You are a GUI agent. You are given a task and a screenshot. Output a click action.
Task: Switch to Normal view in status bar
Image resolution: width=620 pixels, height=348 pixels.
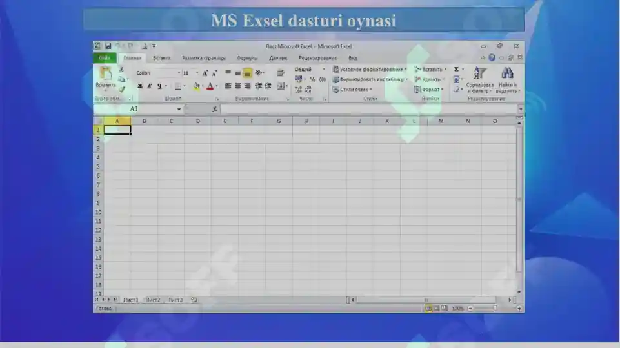tap(428, 309)
